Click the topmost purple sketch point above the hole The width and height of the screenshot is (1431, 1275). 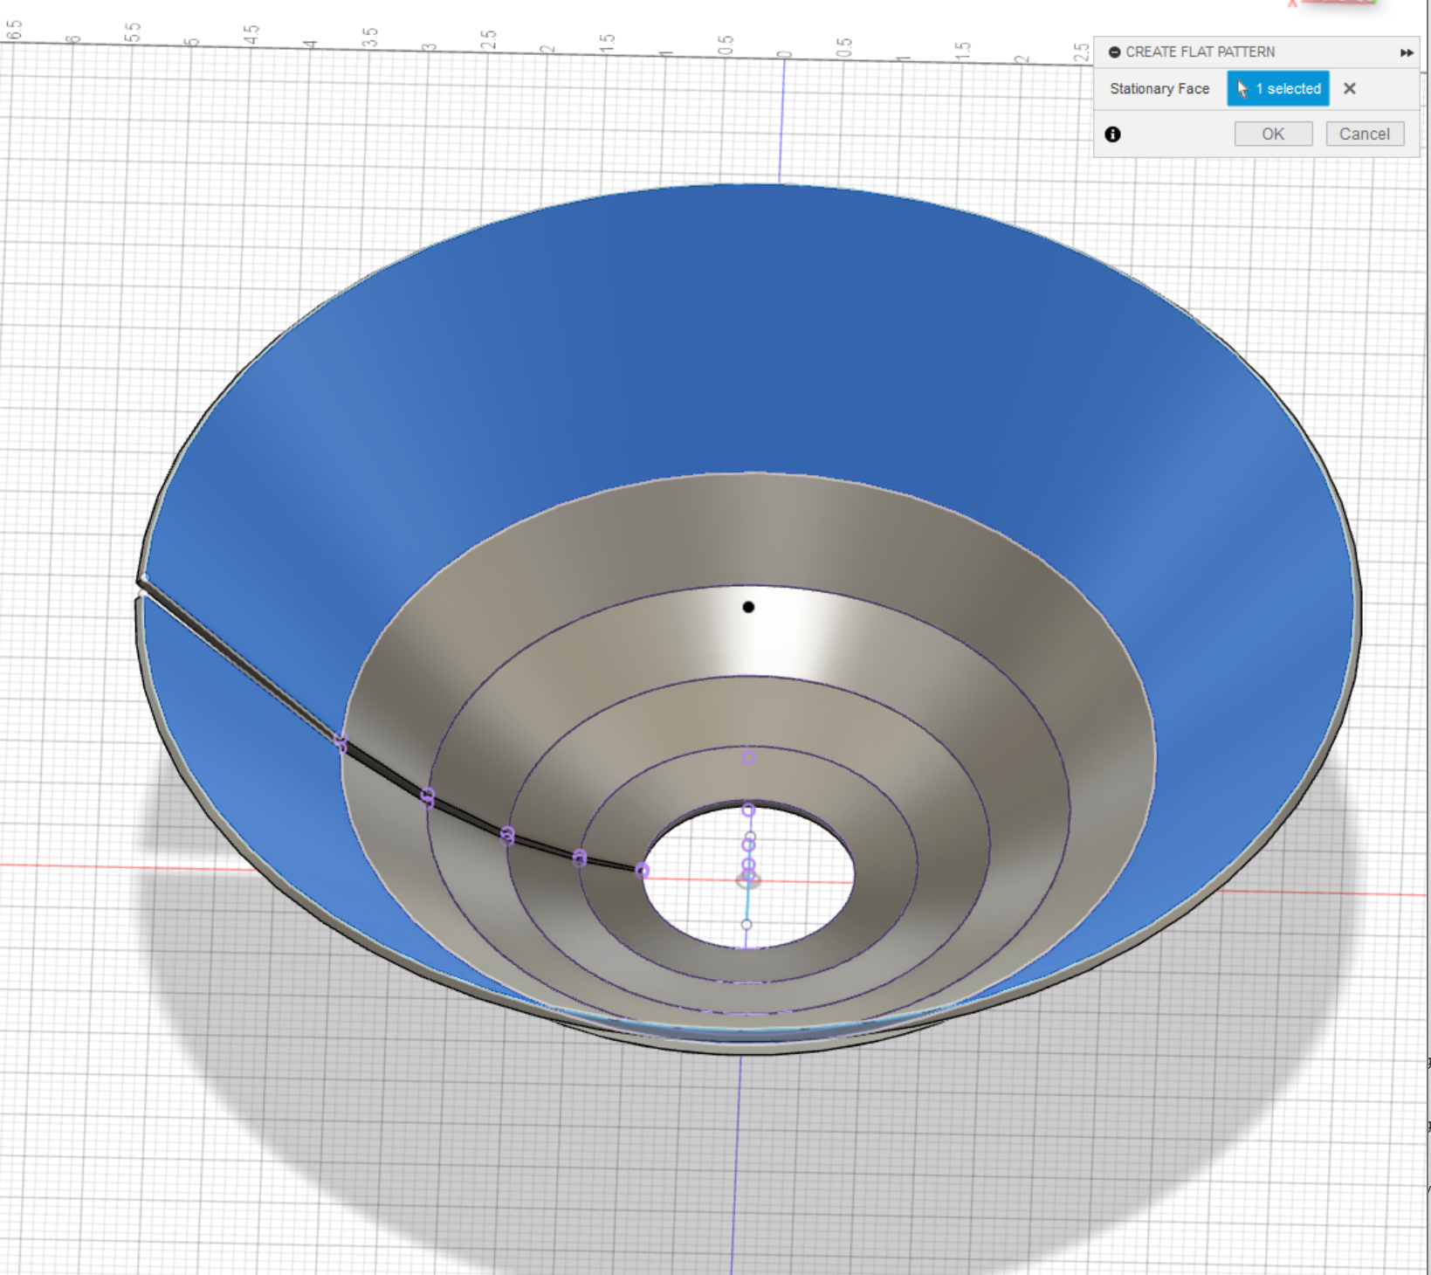[748, 758]
